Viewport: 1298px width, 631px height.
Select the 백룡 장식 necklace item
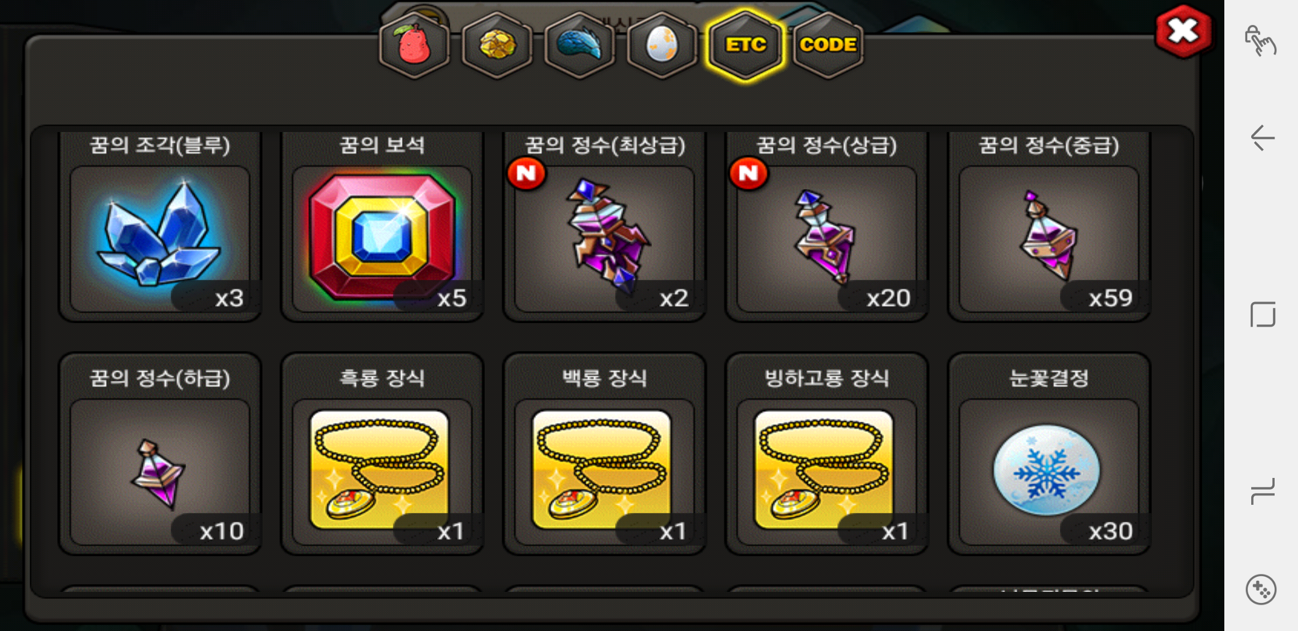(605, 454)
